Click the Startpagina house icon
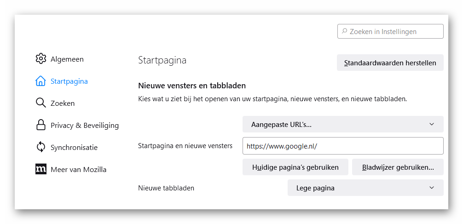The height and width of the screenshot is (224, 463). click(41, 81)
